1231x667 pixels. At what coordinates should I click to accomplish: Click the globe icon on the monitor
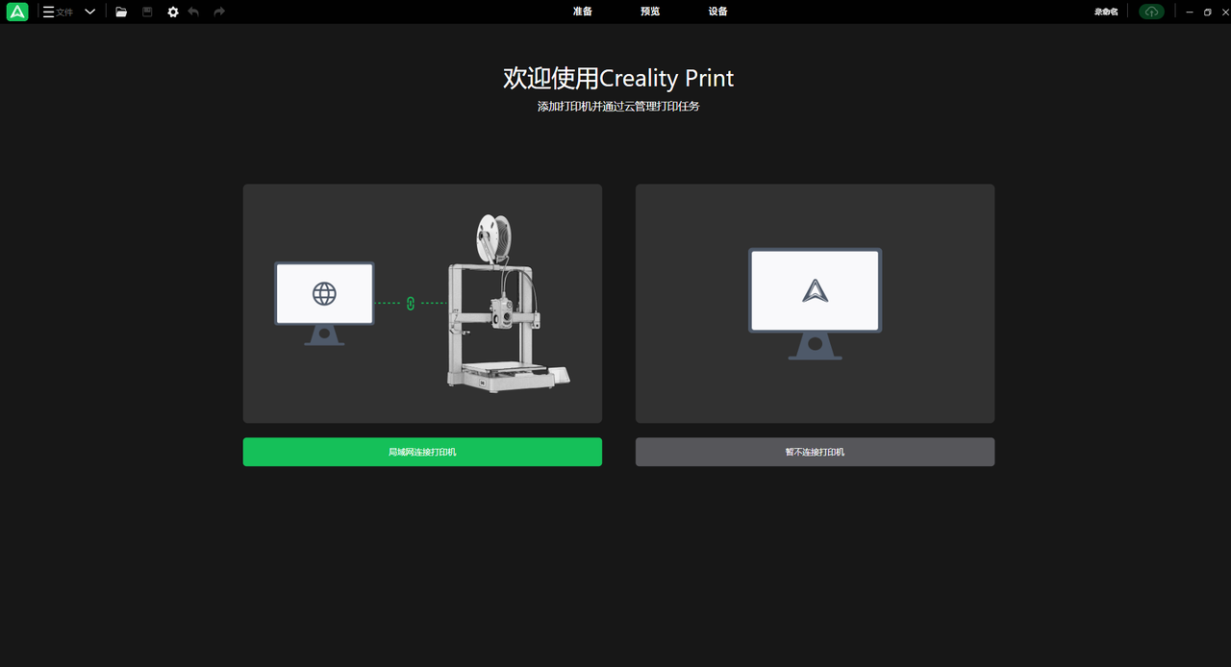tap(325, 293)
